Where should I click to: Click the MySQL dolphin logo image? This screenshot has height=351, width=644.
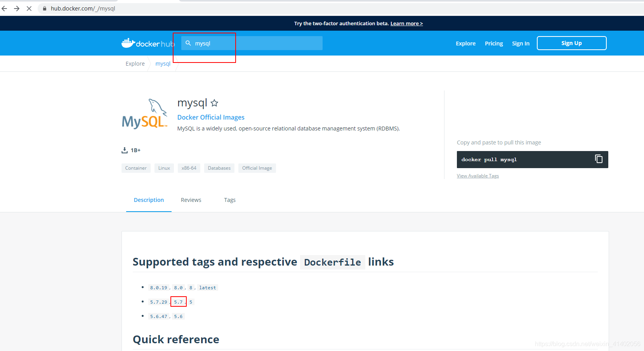[145, 114]
